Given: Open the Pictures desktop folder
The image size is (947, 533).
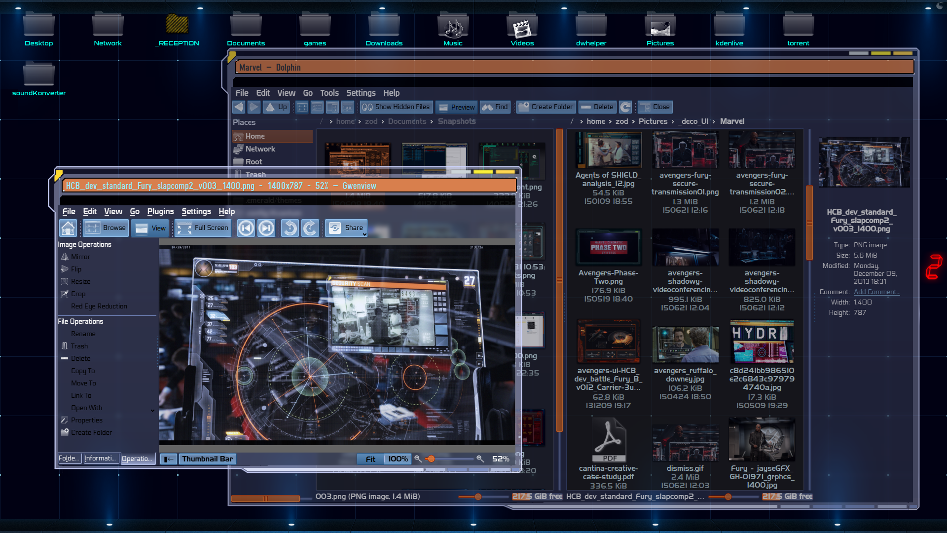Looking at the screenshot, I should pyautogui.click(x=660, y=29).
